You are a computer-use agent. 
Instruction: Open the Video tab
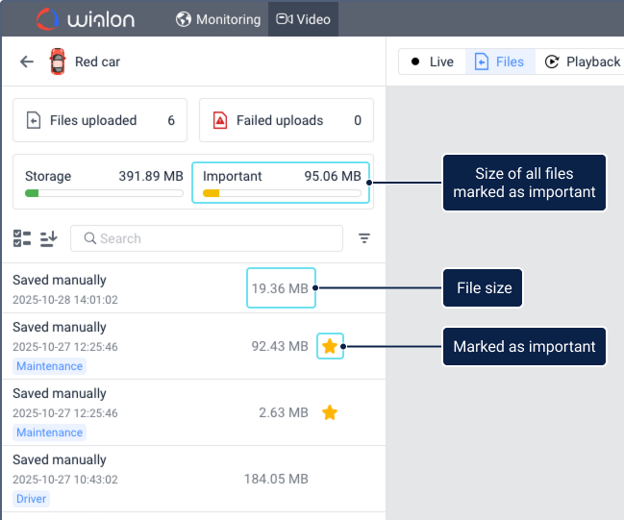tap(303, 19)
